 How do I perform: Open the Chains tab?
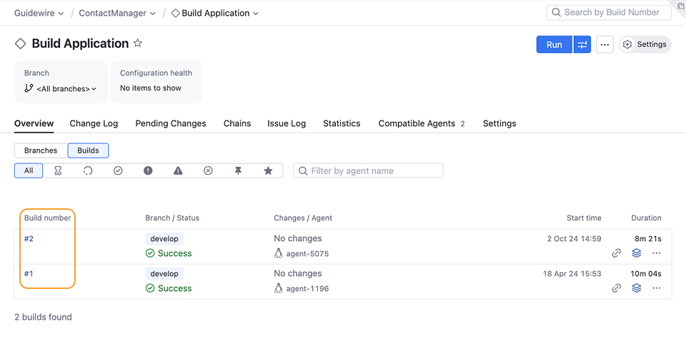(x=237, y=123)
